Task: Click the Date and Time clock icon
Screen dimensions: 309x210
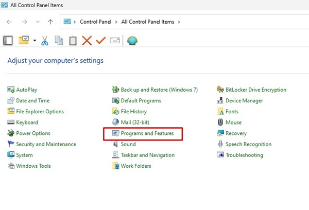Action: pos(11,100)
